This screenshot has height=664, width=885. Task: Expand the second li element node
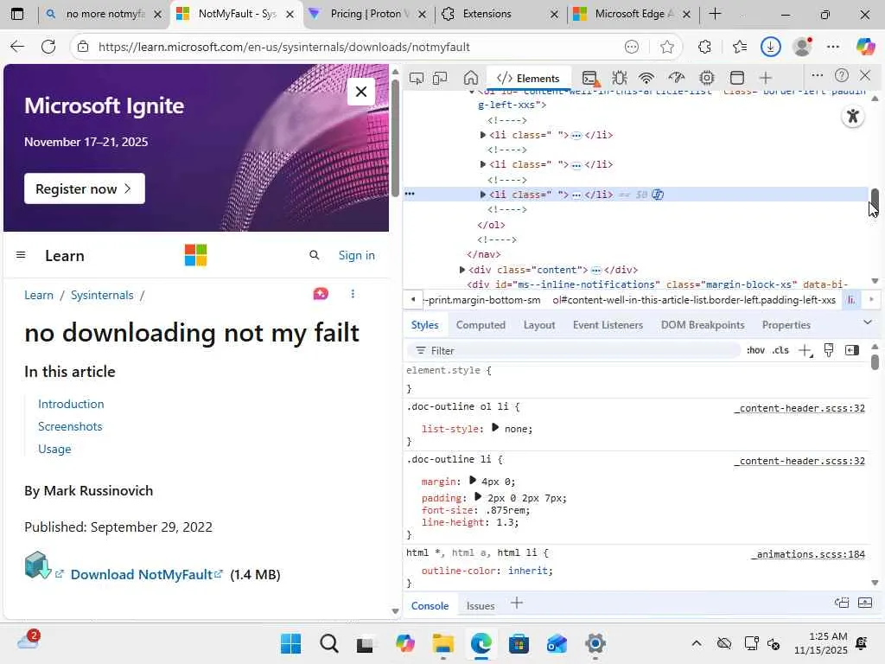click(482, 164)
